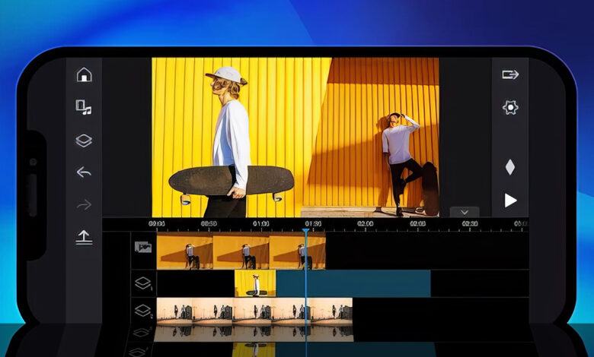Export project with the top-right arrow icon
The height and width of the screenshot is (357, 594).
click(x=510, y=74)
